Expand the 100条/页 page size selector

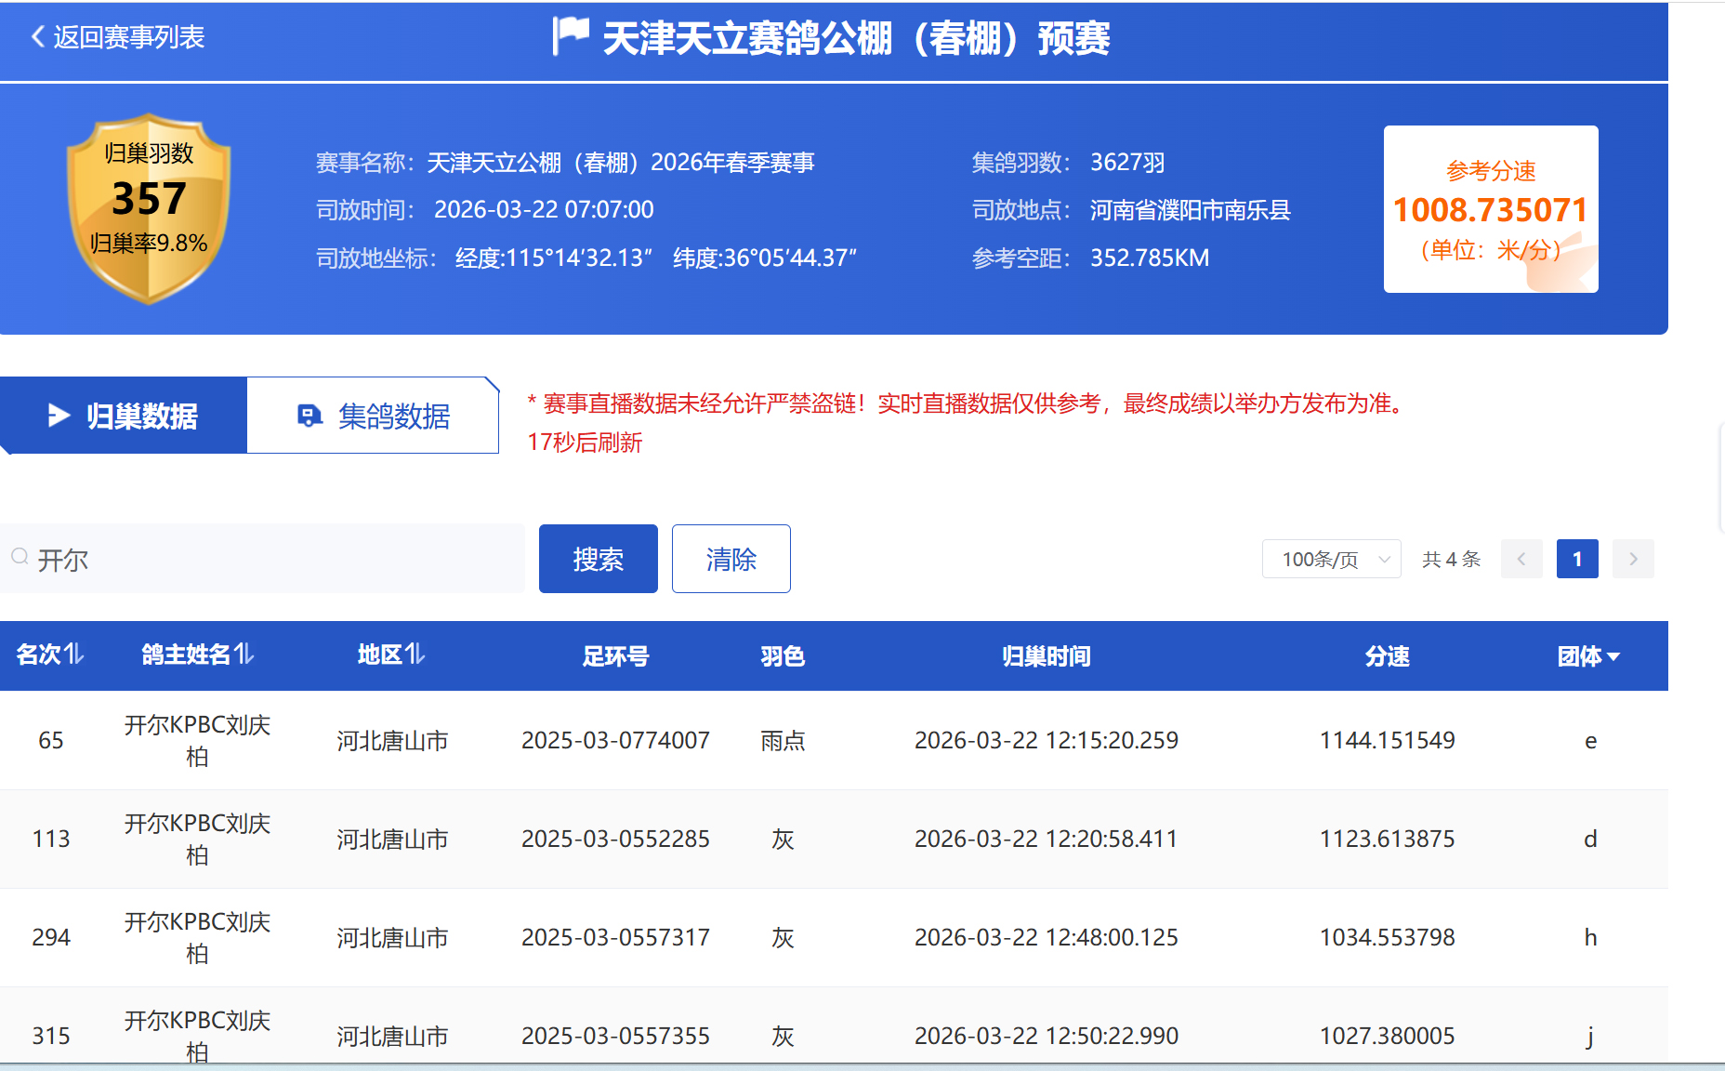pos(1331,559)
